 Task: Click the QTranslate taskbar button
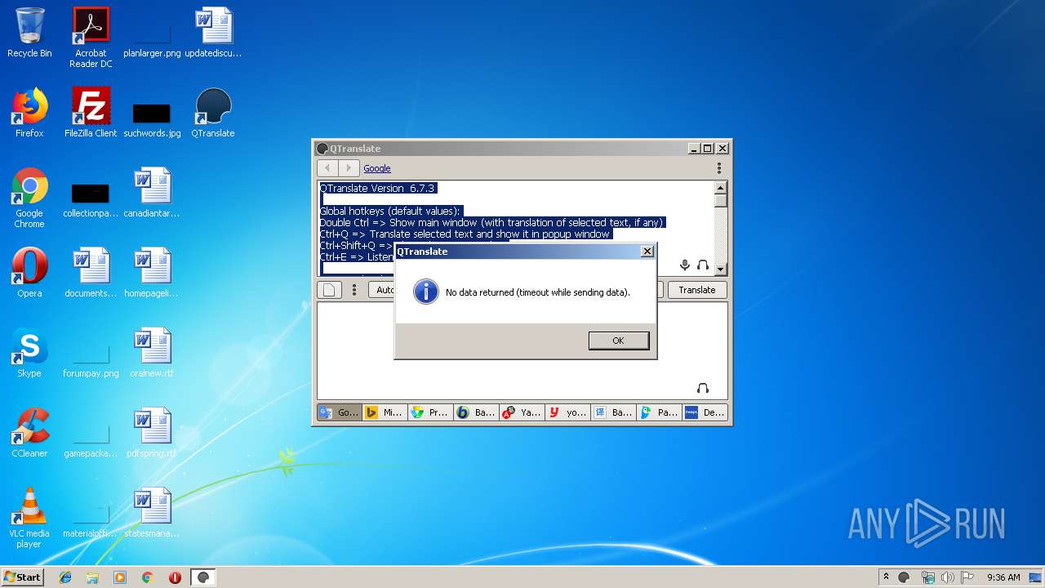click(x=203, y=577)
